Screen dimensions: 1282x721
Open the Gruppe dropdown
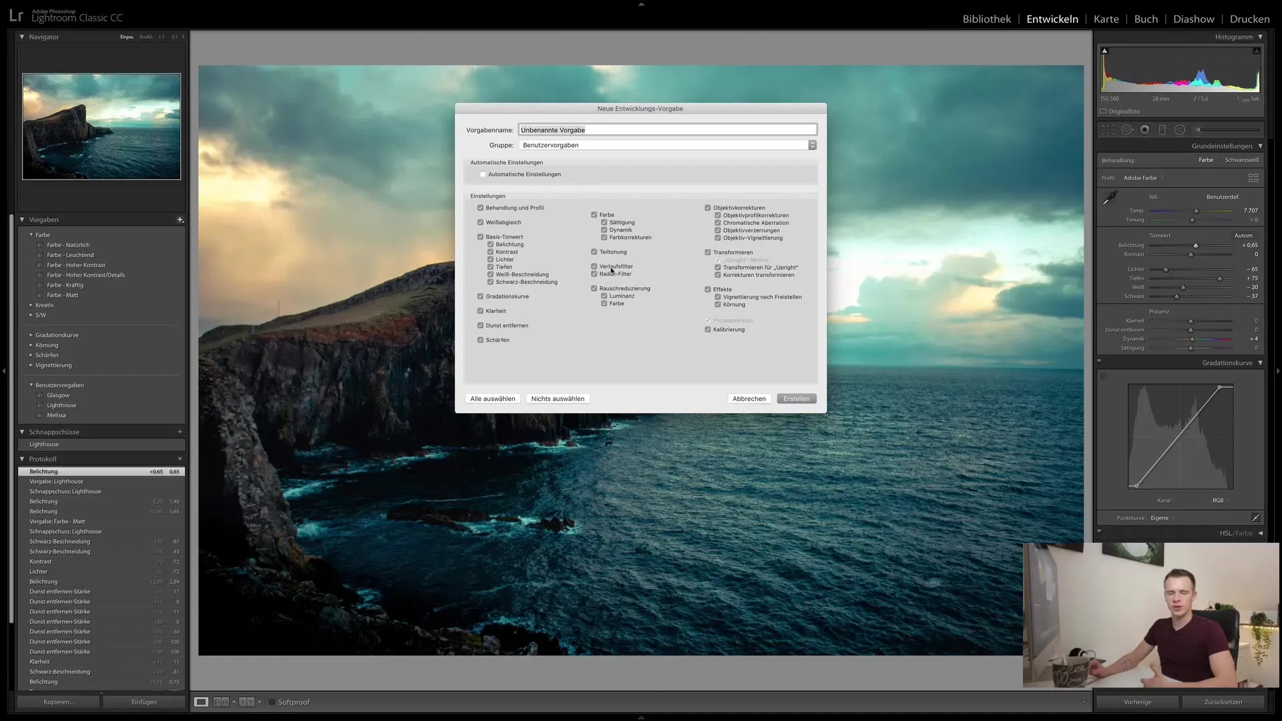pos(667,145)
